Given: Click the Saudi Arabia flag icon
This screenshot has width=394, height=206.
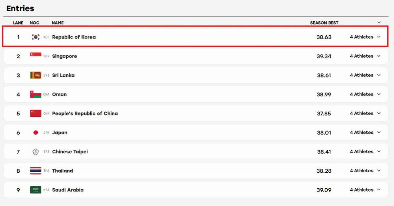Looking at the screenshot, I should click(35, 190).
